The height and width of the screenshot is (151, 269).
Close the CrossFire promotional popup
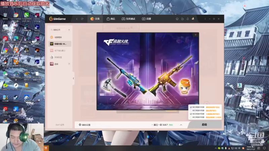point(196,35)
